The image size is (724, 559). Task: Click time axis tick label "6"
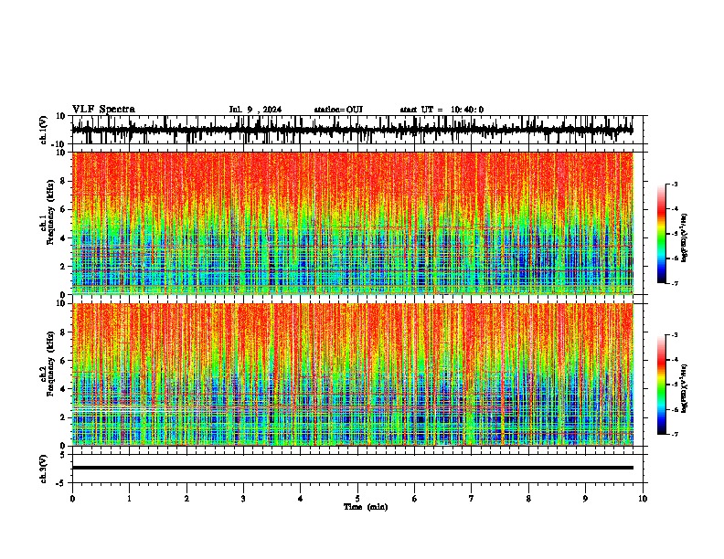tap(415, 499)
